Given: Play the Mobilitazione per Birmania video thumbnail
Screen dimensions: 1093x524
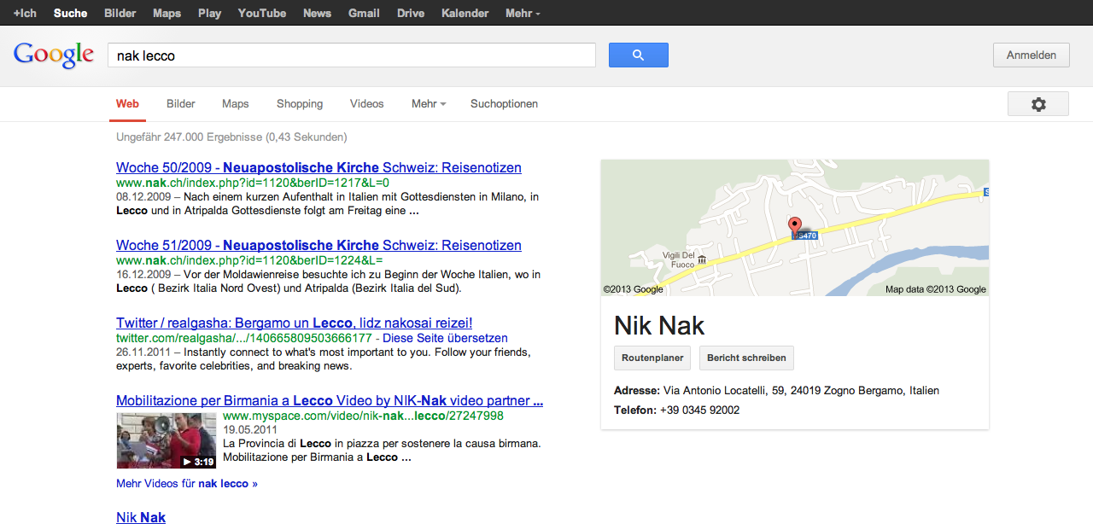Looking at the screenshot, I should click(166, 440).
